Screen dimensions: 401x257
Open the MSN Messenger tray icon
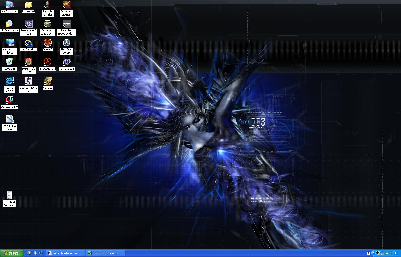tap(382, 253)
